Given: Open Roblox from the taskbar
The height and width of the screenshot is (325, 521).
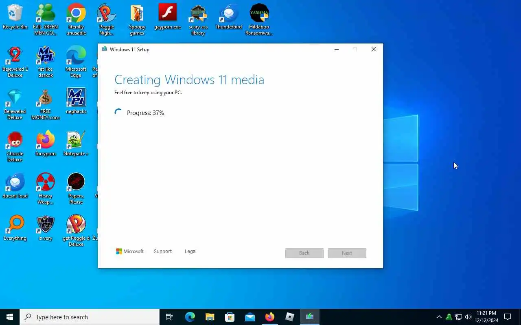Looking at the screenshot, I should click(289, 317).
